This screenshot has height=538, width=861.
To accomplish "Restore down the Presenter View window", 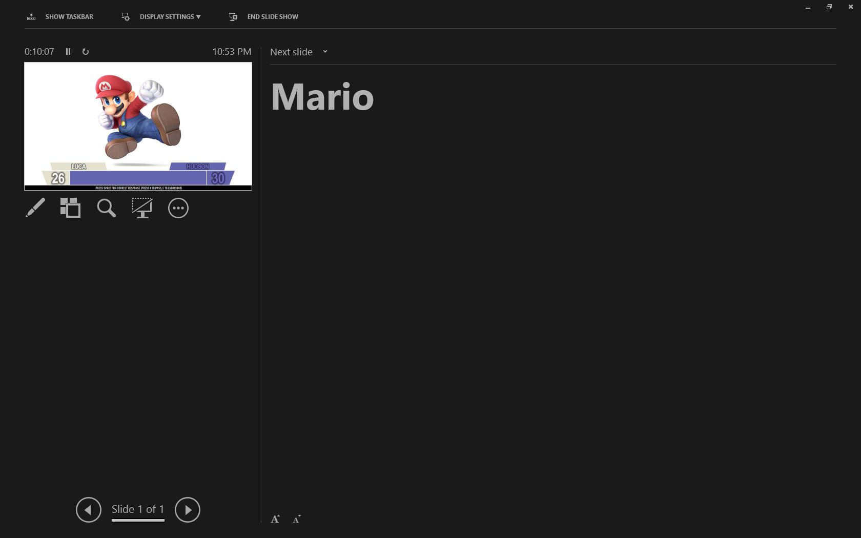I will click(x=829, y=7).
